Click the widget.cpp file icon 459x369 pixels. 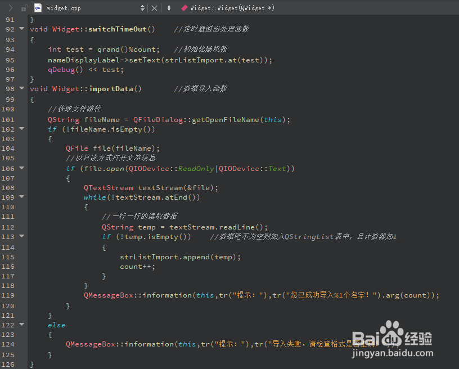38,8
